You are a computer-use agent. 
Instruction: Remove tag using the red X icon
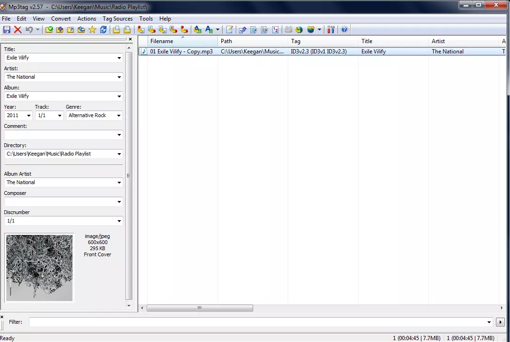[17, 30]
